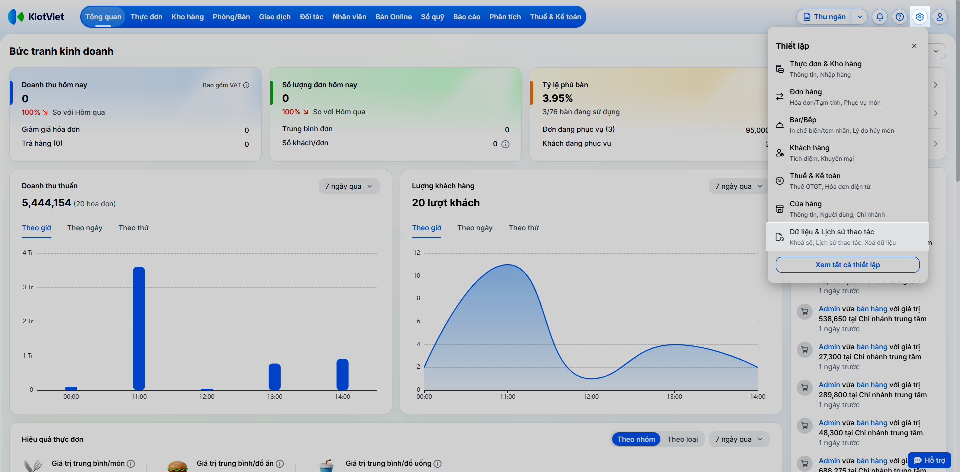Open the Hỗ trợ chat support button

[930, 460]
